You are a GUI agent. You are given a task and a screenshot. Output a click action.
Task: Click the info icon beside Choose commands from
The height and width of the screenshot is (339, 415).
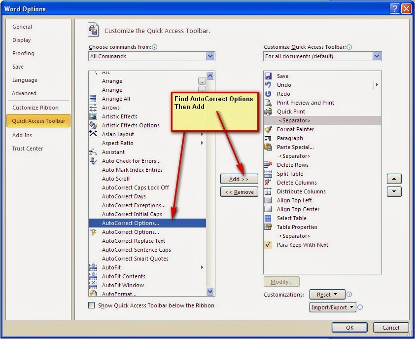(x=155, y=47)
